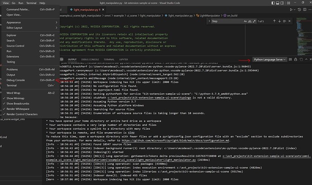
Task: Toggle secondary side bar layout icon
Action: [x=282, y=3]
